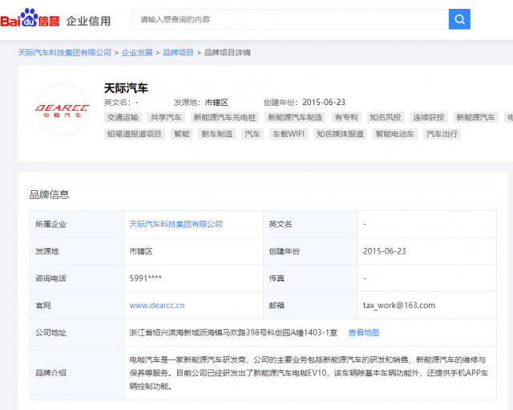Select the 新能源汽车充电桩 tag
The width and height of the screenshot is (513, 410).
point(224,117)
